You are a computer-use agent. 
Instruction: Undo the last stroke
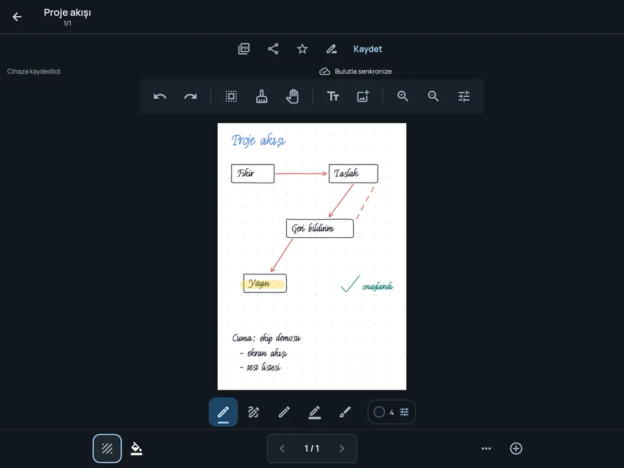pyautogui.click(x=160, y=96)
